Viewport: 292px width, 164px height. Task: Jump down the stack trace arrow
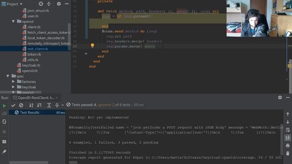287,122
